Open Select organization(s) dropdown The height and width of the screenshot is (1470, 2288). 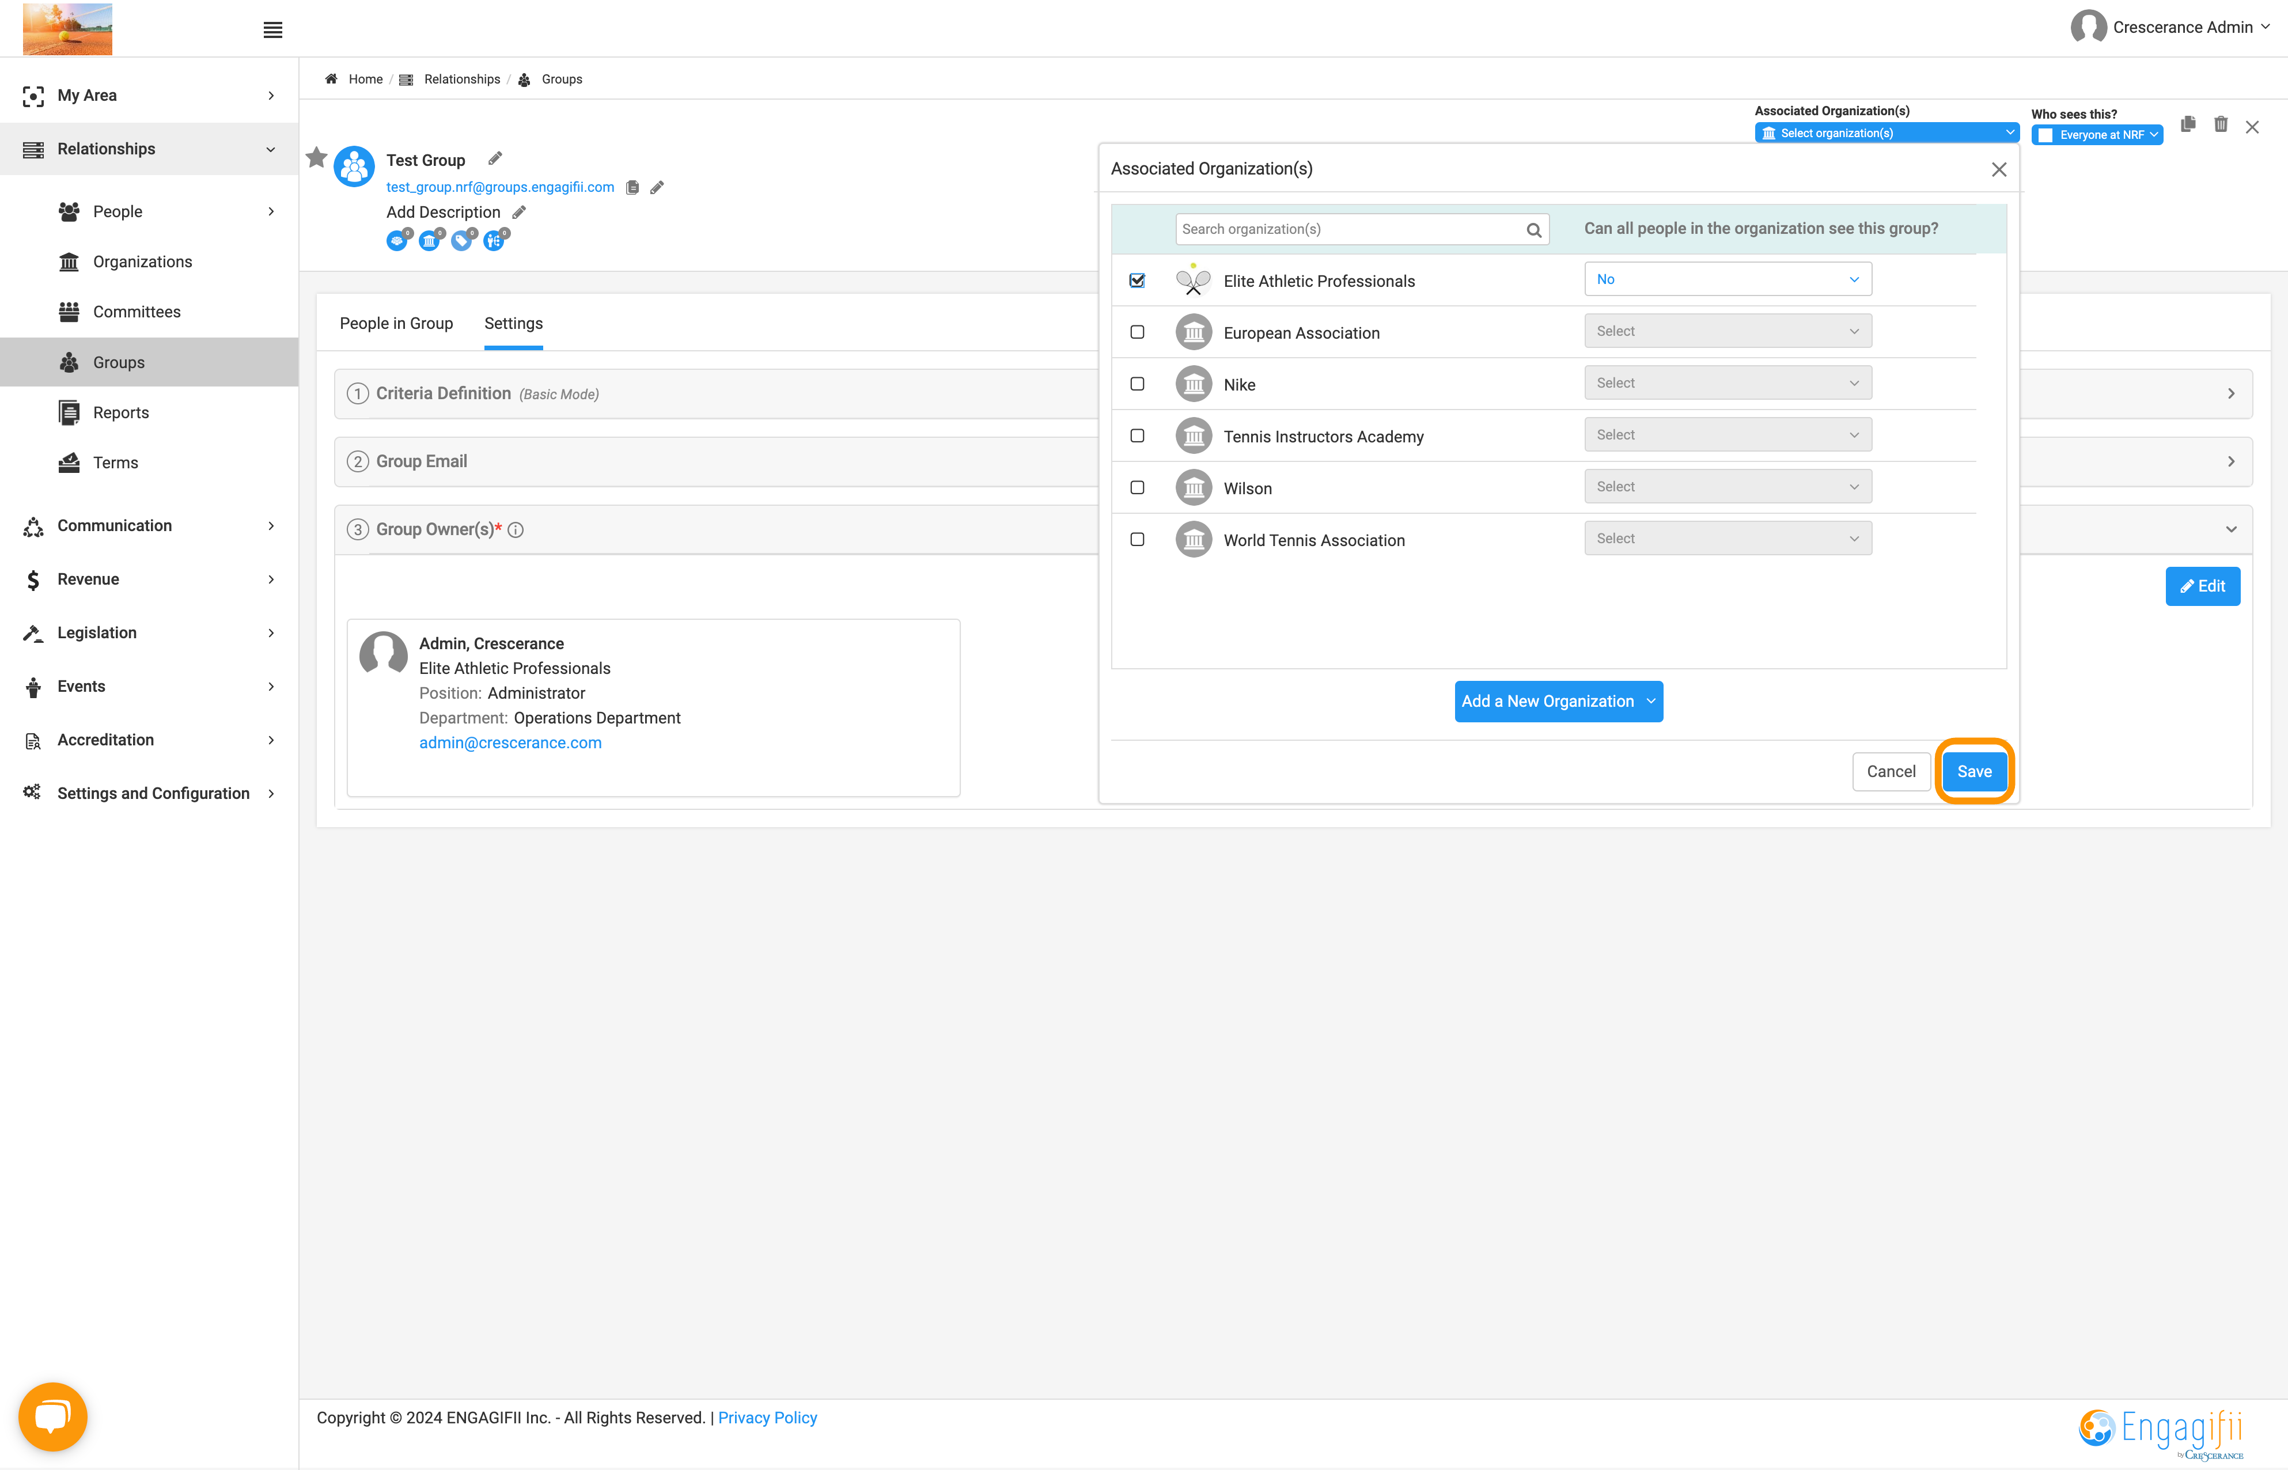tap(1886, 132)
